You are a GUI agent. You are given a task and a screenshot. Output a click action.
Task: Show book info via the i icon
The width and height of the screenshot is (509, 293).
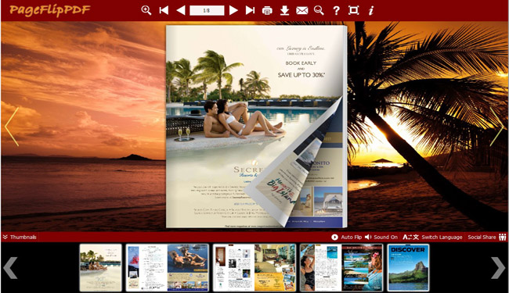pos(370,11)
